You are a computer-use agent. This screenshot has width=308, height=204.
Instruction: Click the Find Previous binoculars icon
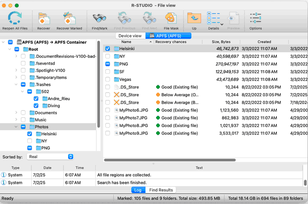pos(124,18)
